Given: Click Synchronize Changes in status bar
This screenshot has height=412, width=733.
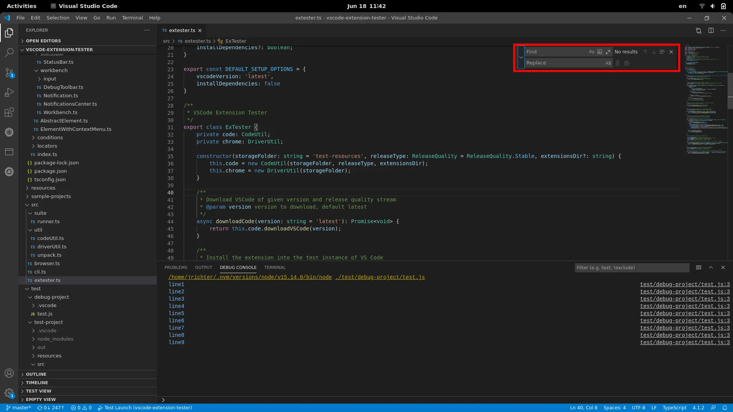Looking at the screenshot, I should (x=50, y=408).
